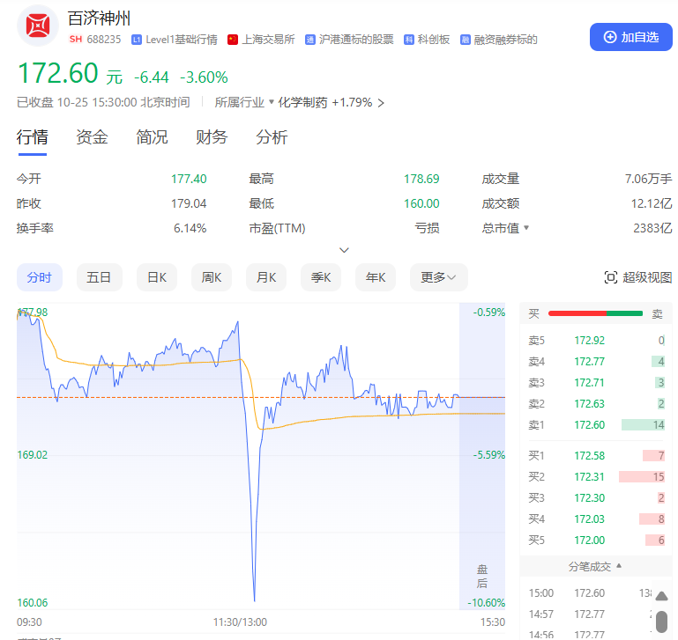Select the 周K chart view
This screenshot has width=678, height=640.
(x=212, y=277)
